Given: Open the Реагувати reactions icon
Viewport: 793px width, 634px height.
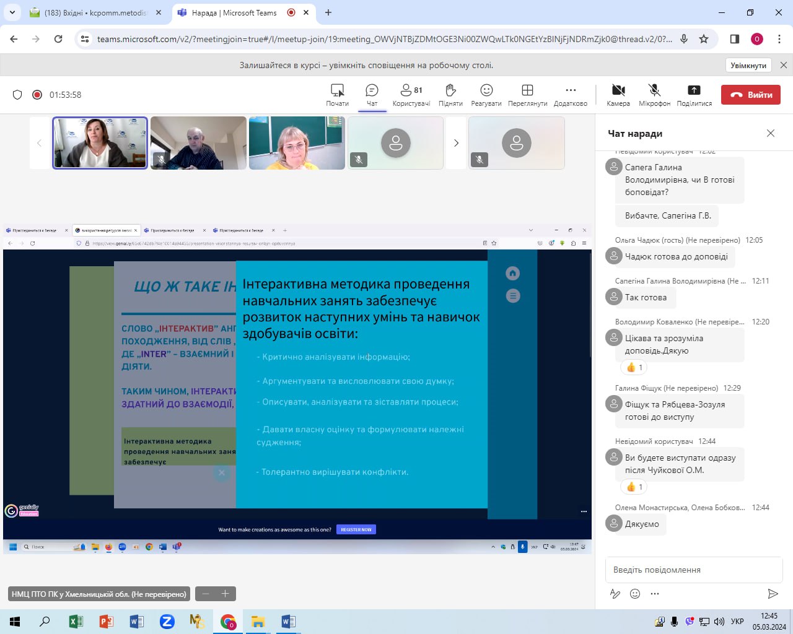Looking at the screenshot, I should click(x=486, y=90).
